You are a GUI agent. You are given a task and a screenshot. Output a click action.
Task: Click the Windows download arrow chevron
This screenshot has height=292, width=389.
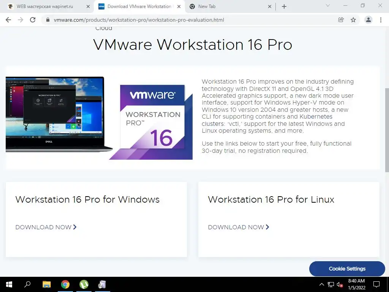click(x=75, y=227)
